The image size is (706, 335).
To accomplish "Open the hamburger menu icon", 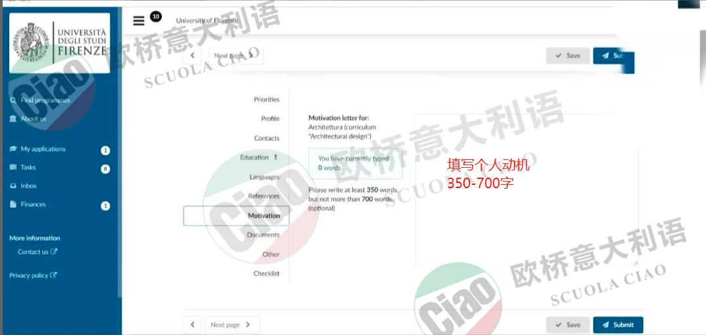I will pos(139,20).
